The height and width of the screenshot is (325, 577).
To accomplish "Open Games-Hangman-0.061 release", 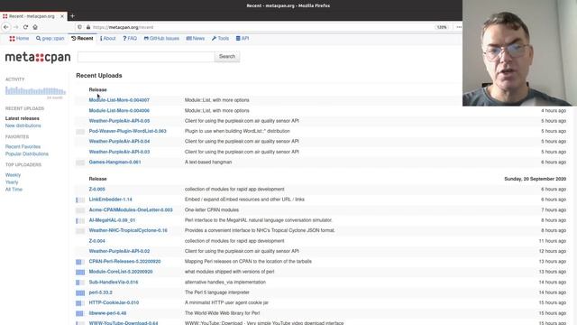I will [x=114, y=162].
